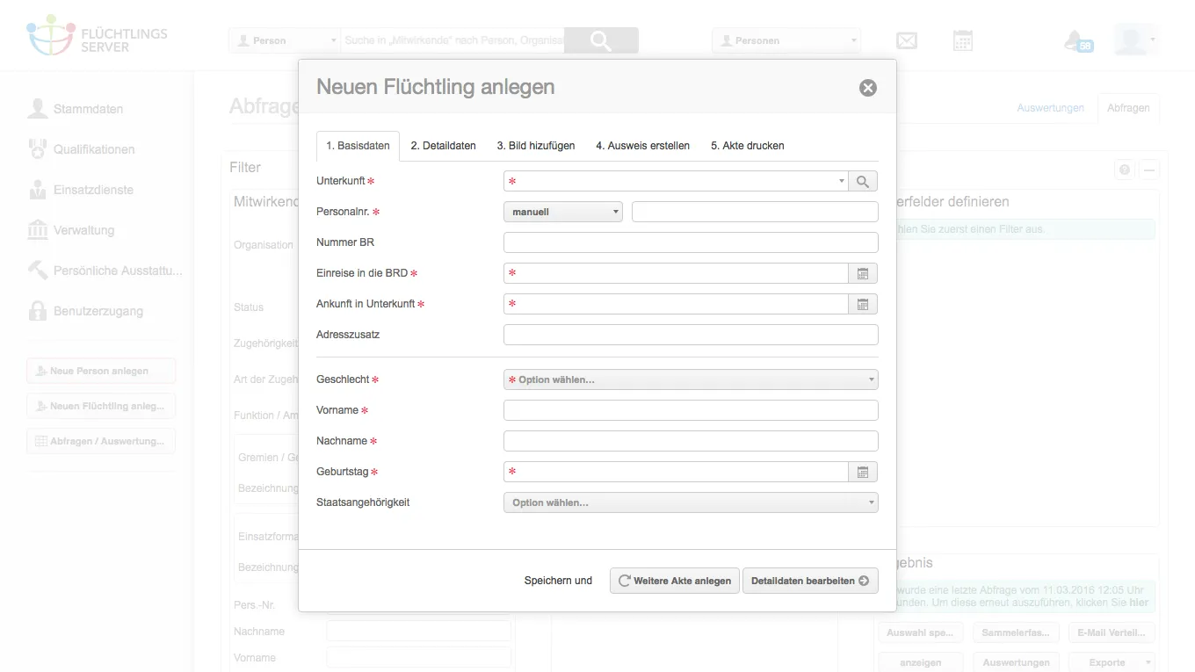The image size is (1195, 672).
Task: Focus the Nachname input field
Action: (x=691, y=441)
